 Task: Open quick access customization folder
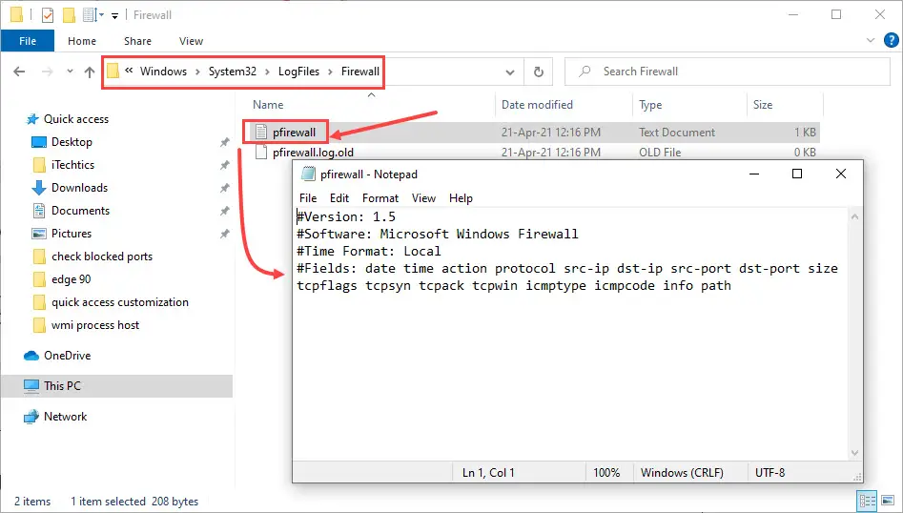click(120, 302)
